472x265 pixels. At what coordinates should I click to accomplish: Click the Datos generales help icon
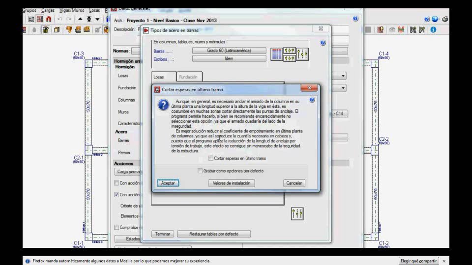pos(355,19)
